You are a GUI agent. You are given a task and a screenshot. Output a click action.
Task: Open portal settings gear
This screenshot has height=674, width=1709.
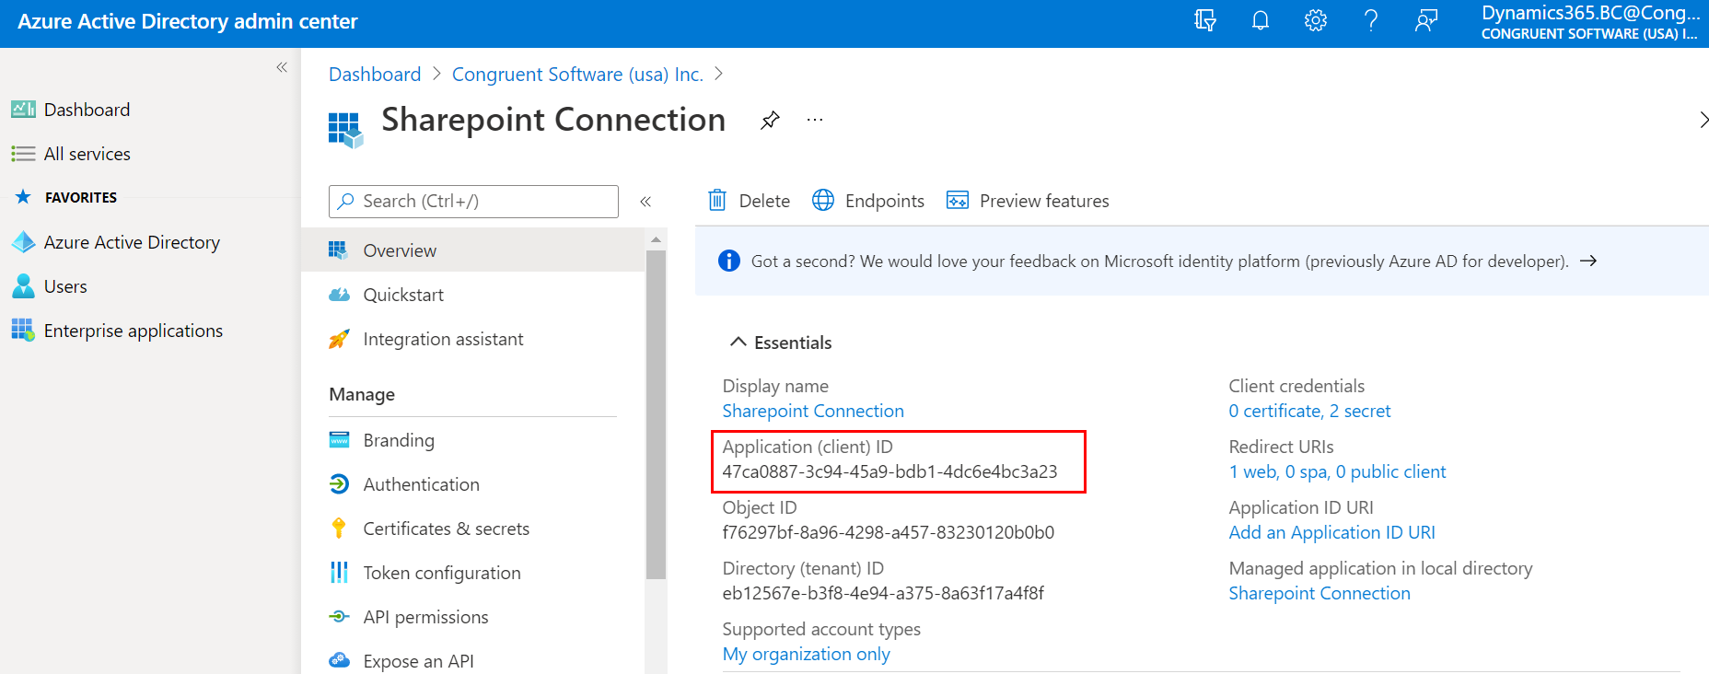[x=1316, y=20]
